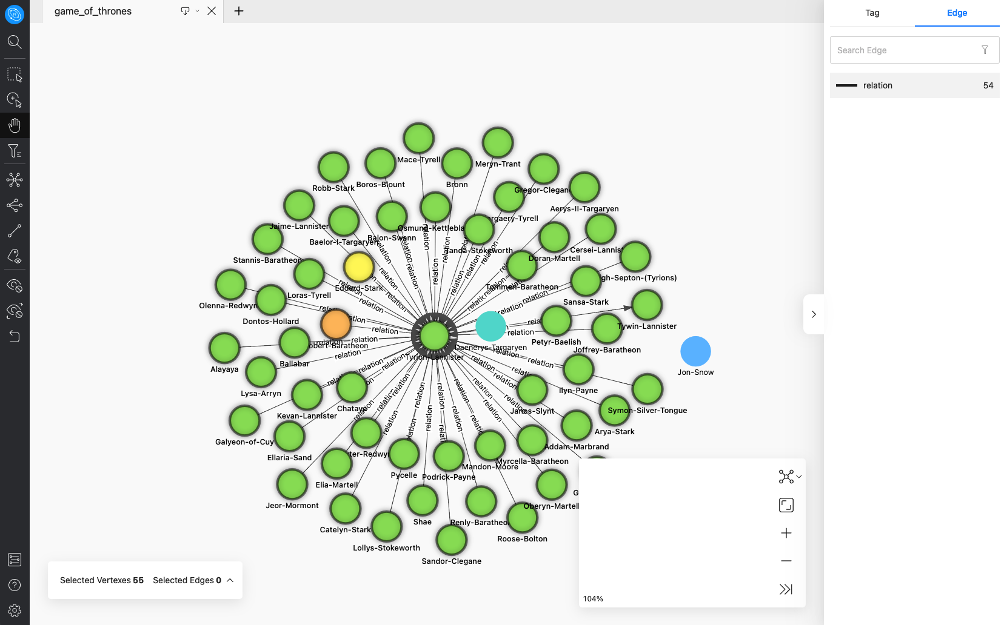Open the settings gear icon
The image size is (1004, 625).
[x=15, y=610]
